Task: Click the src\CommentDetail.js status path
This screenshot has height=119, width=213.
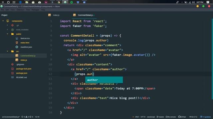Action: (11, 117)
